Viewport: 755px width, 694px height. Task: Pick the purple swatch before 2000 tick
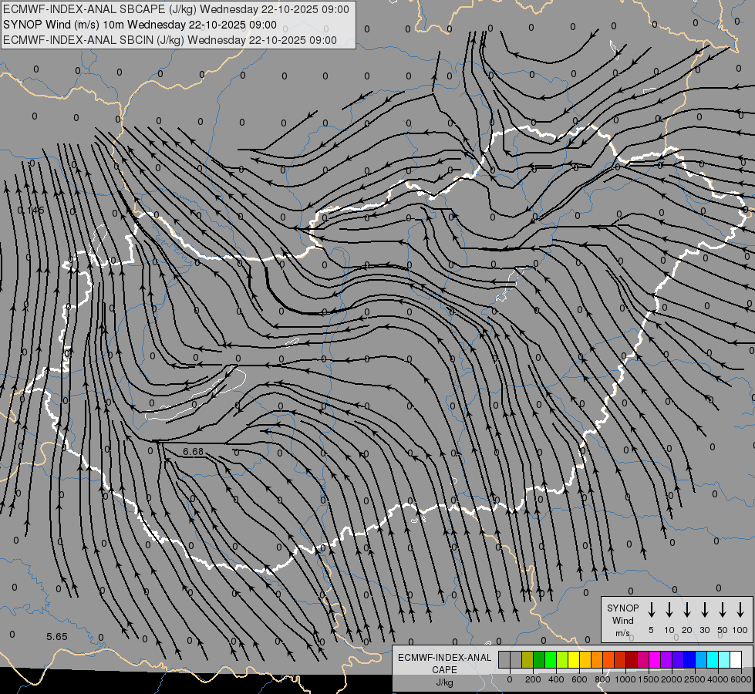(x=667, y=659)
